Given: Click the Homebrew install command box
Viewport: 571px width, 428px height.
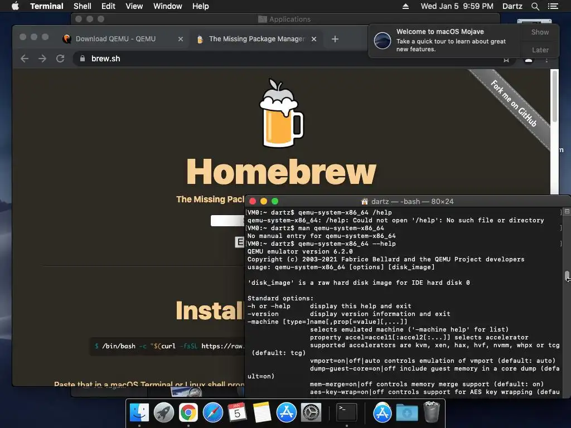Looking at the screenshot, I should click(167, 346).
